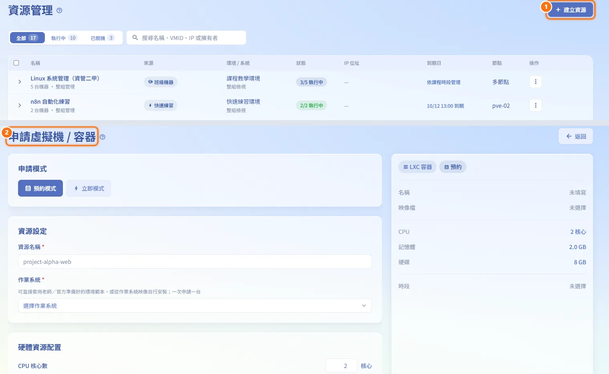Click the LXC 容器 badge in summary

pyautogui.click(x=417, y=167)
